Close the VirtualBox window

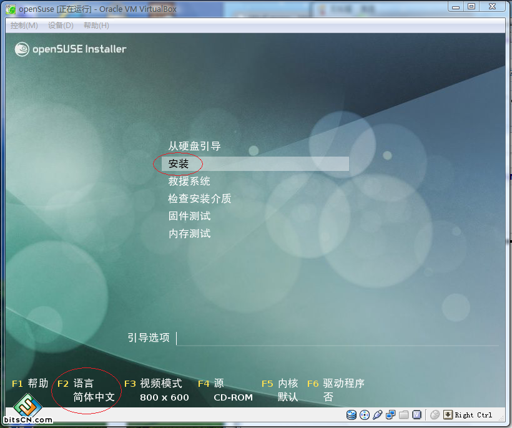492,7
